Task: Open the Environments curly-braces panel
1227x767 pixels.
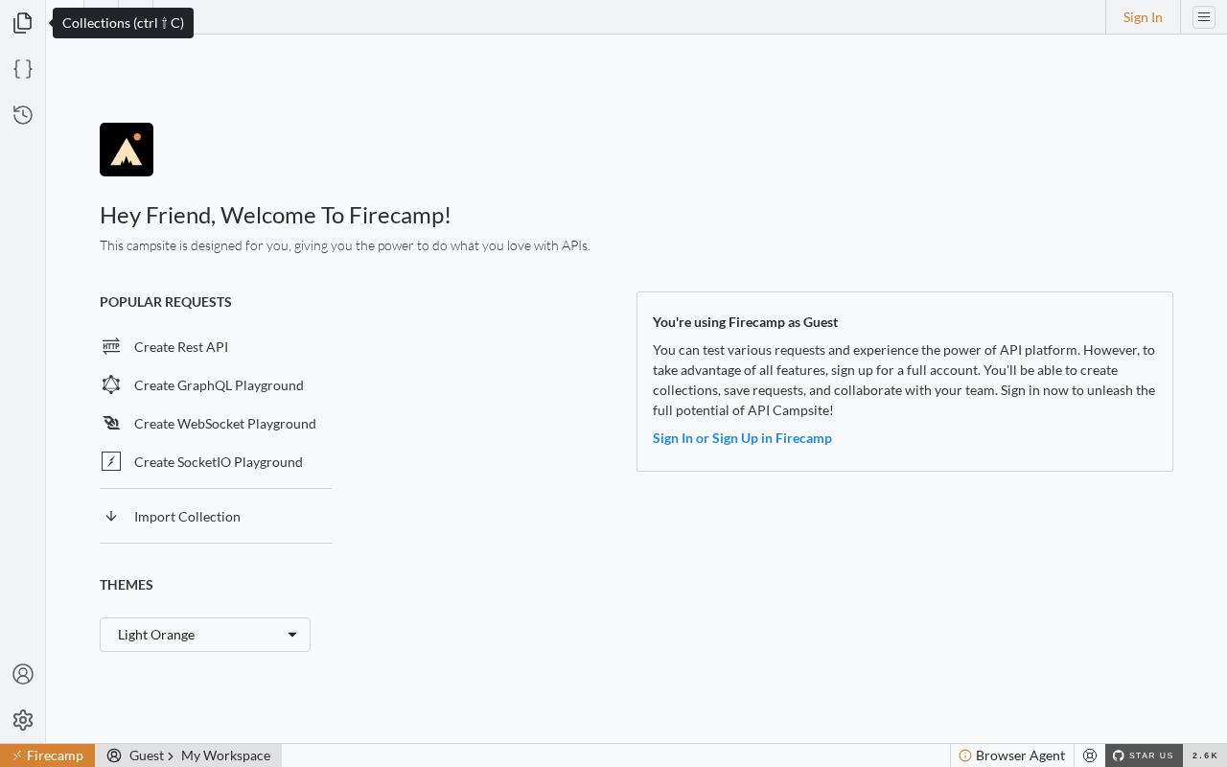Action: 23,69
